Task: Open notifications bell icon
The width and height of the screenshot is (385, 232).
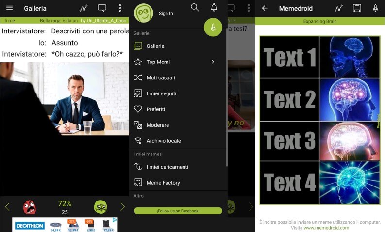Action: (214, 8)
